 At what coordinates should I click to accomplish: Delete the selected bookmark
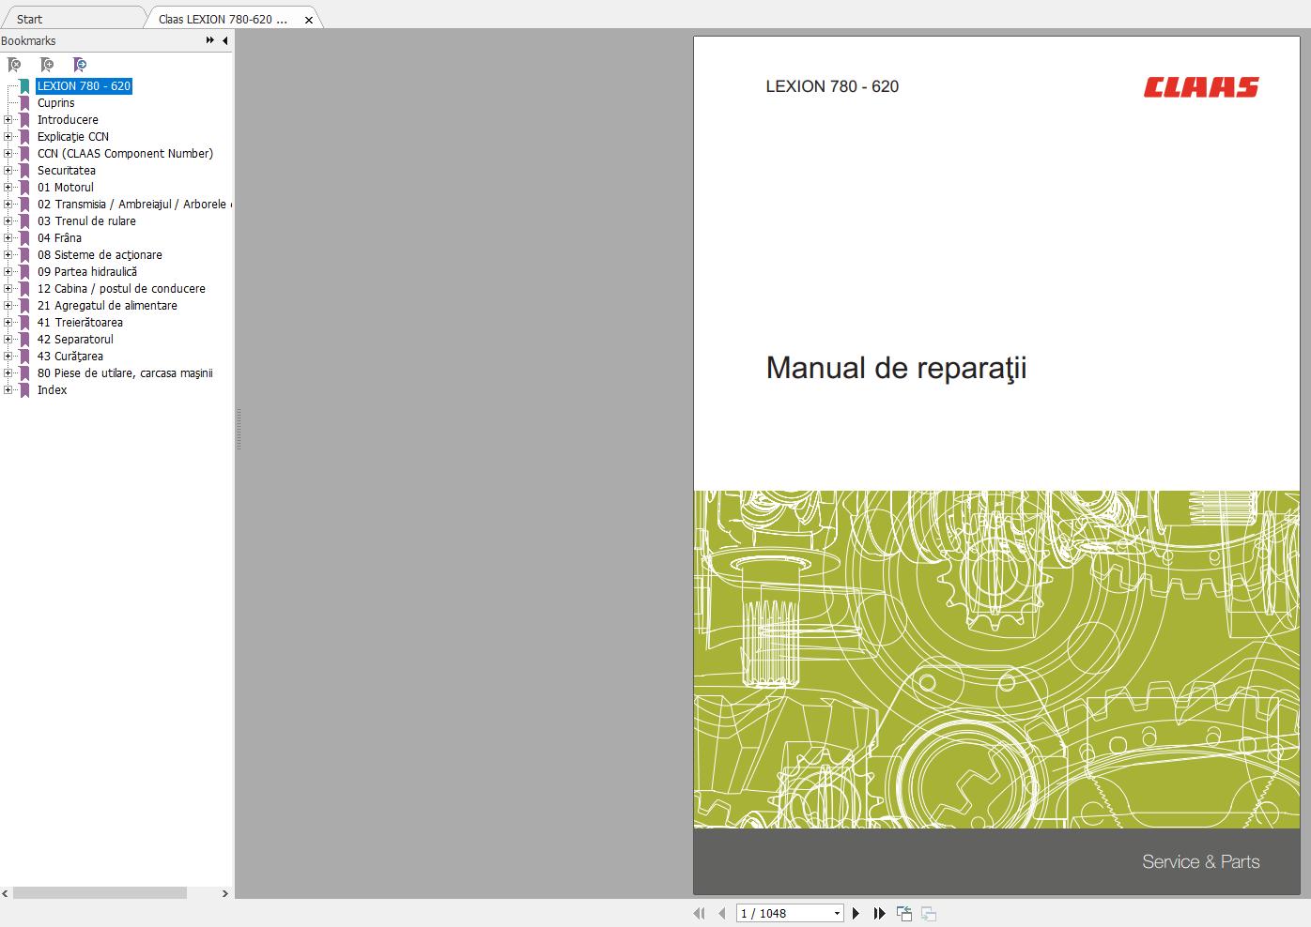coord(14,64)
